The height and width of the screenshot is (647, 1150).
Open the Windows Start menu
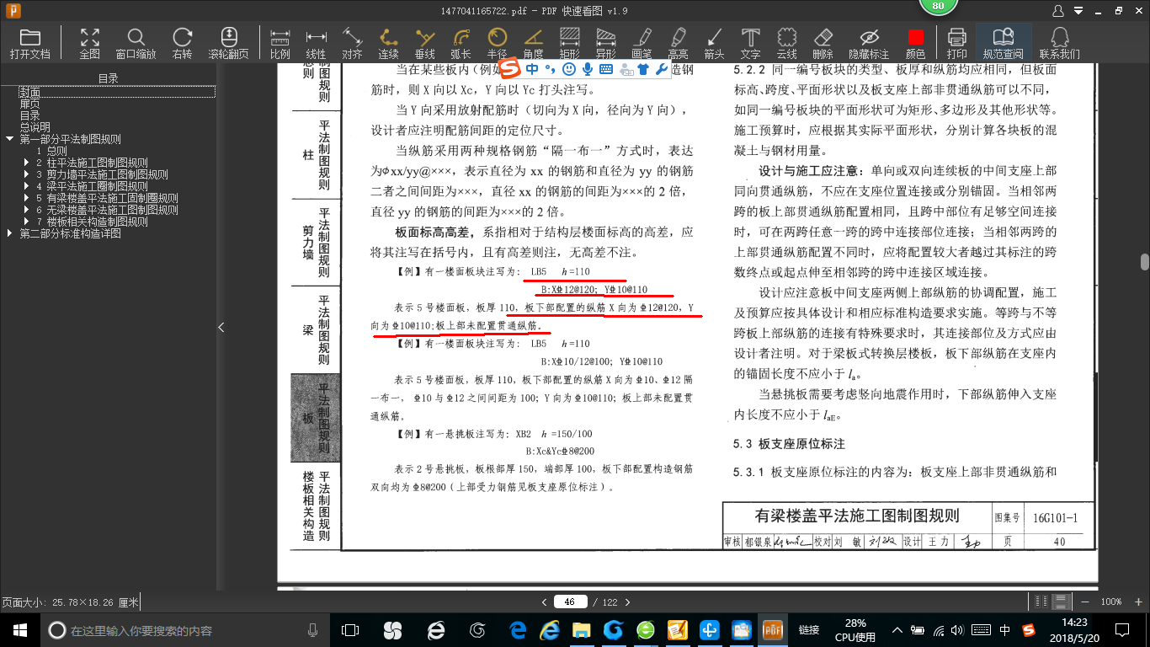pos(19,629)
